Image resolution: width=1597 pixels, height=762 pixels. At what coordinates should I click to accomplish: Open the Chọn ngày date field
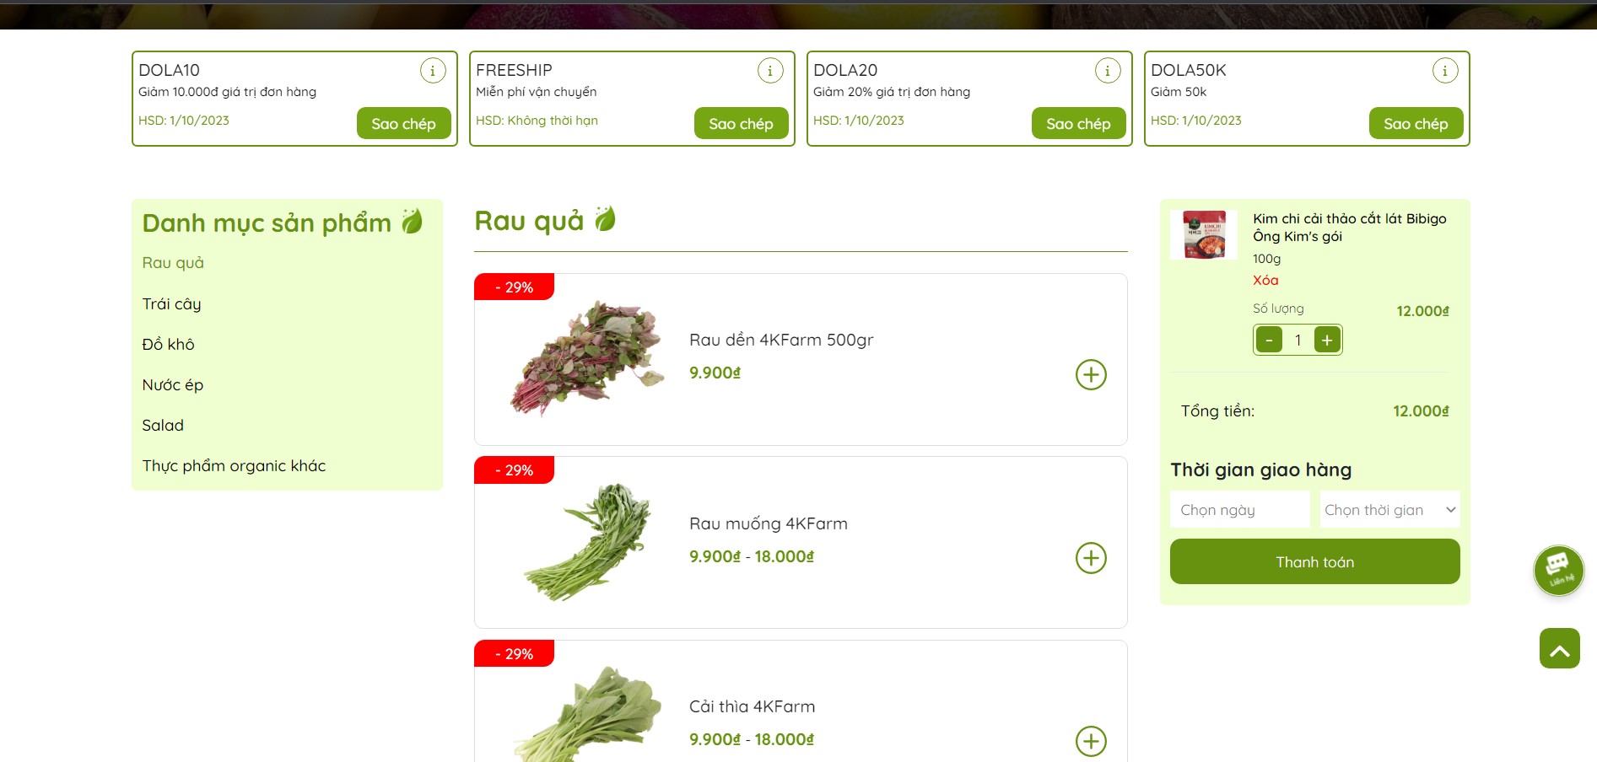1239,510
